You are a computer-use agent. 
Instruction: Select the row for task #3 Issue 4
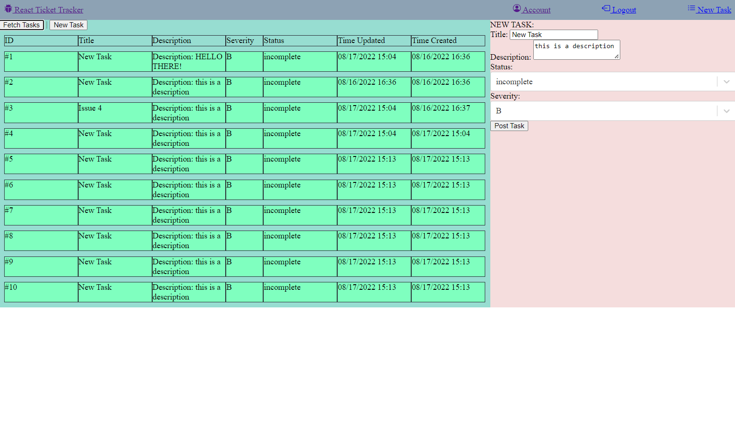[244, 113]
